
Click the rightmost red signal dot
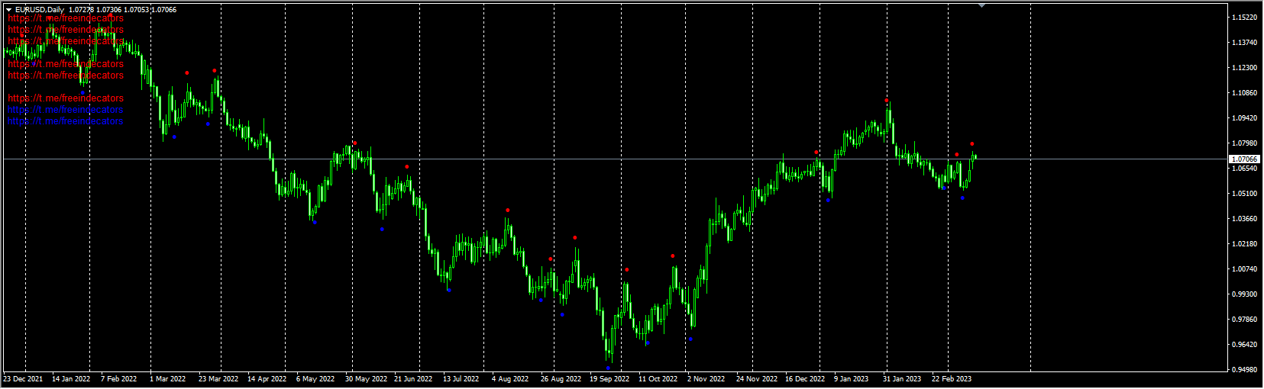(x=972, y=144)
